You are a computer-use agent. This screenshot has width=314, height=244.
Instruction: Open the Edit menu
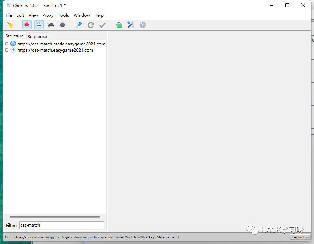point(20,15)
